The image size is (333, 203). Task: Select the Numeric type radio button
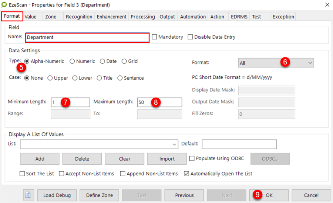click(x=72, y=62)
